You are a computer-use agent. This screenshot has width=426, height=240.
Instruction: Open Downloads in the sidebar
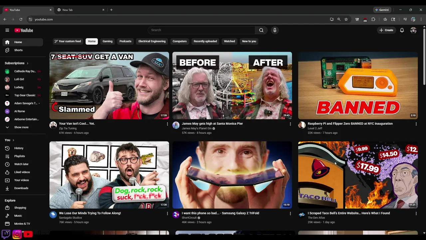pos(23,188)
